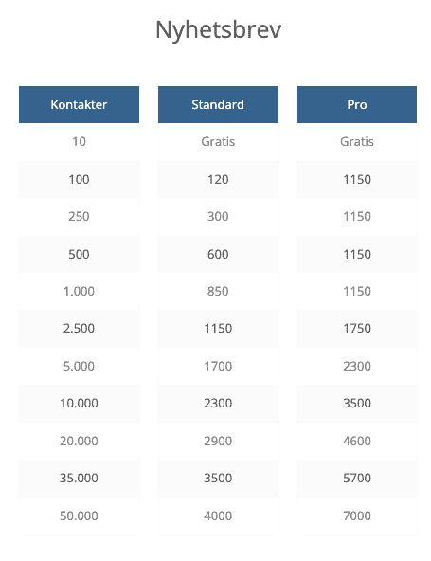The height and width of the screenshot is (561, 431).
Task: Click the Kontakter column header
Action: (79, 104)
